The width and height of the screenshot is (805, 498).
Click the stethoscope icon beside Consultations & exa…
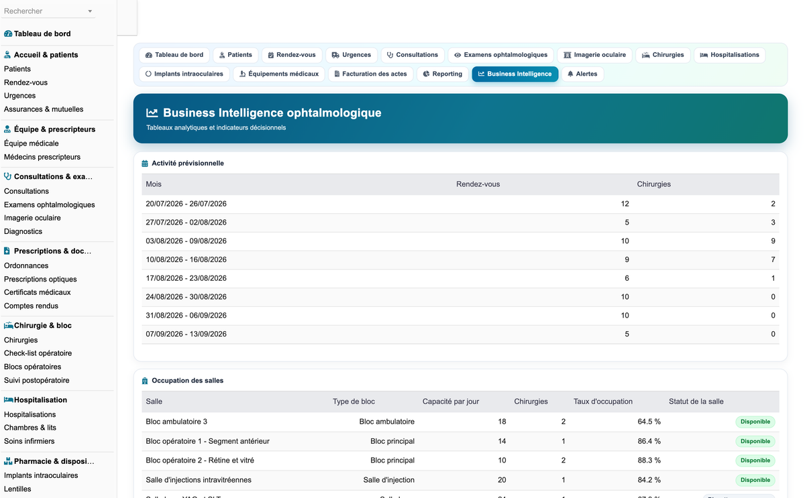tap(7, 177)
